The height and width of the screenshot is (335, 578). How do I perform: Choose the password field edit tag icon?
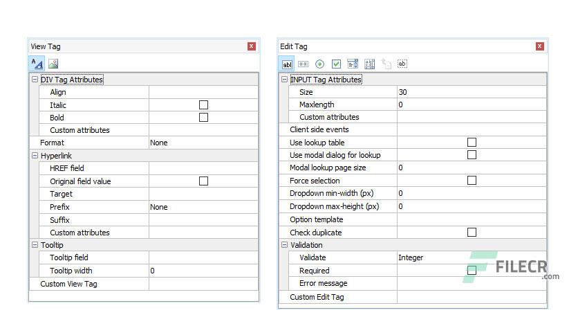tap(303, 64)
